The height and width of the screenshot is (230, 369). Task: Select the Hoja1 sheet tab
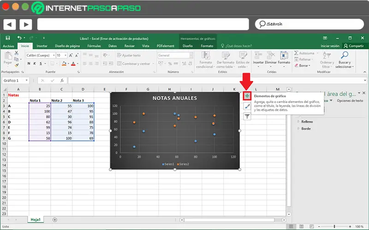coord(36,220)
